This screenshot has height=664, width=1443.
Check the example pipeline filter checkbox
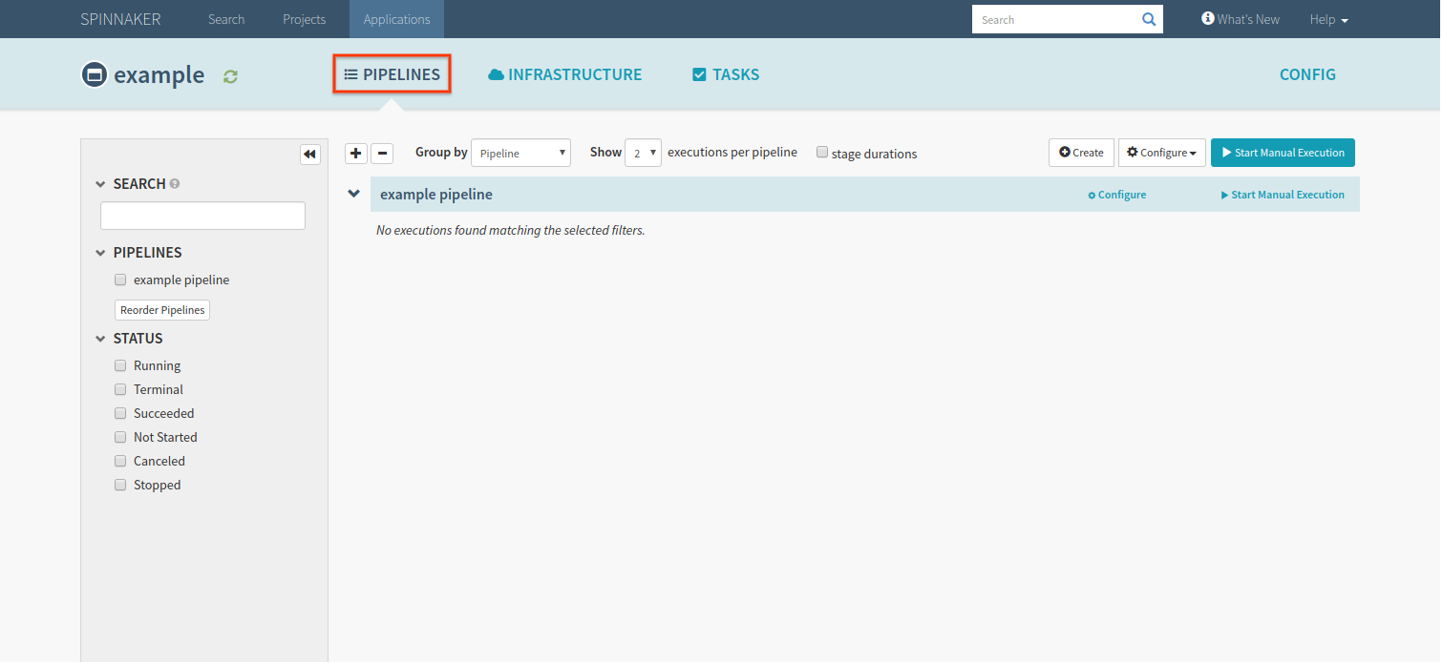pos(120,279)
